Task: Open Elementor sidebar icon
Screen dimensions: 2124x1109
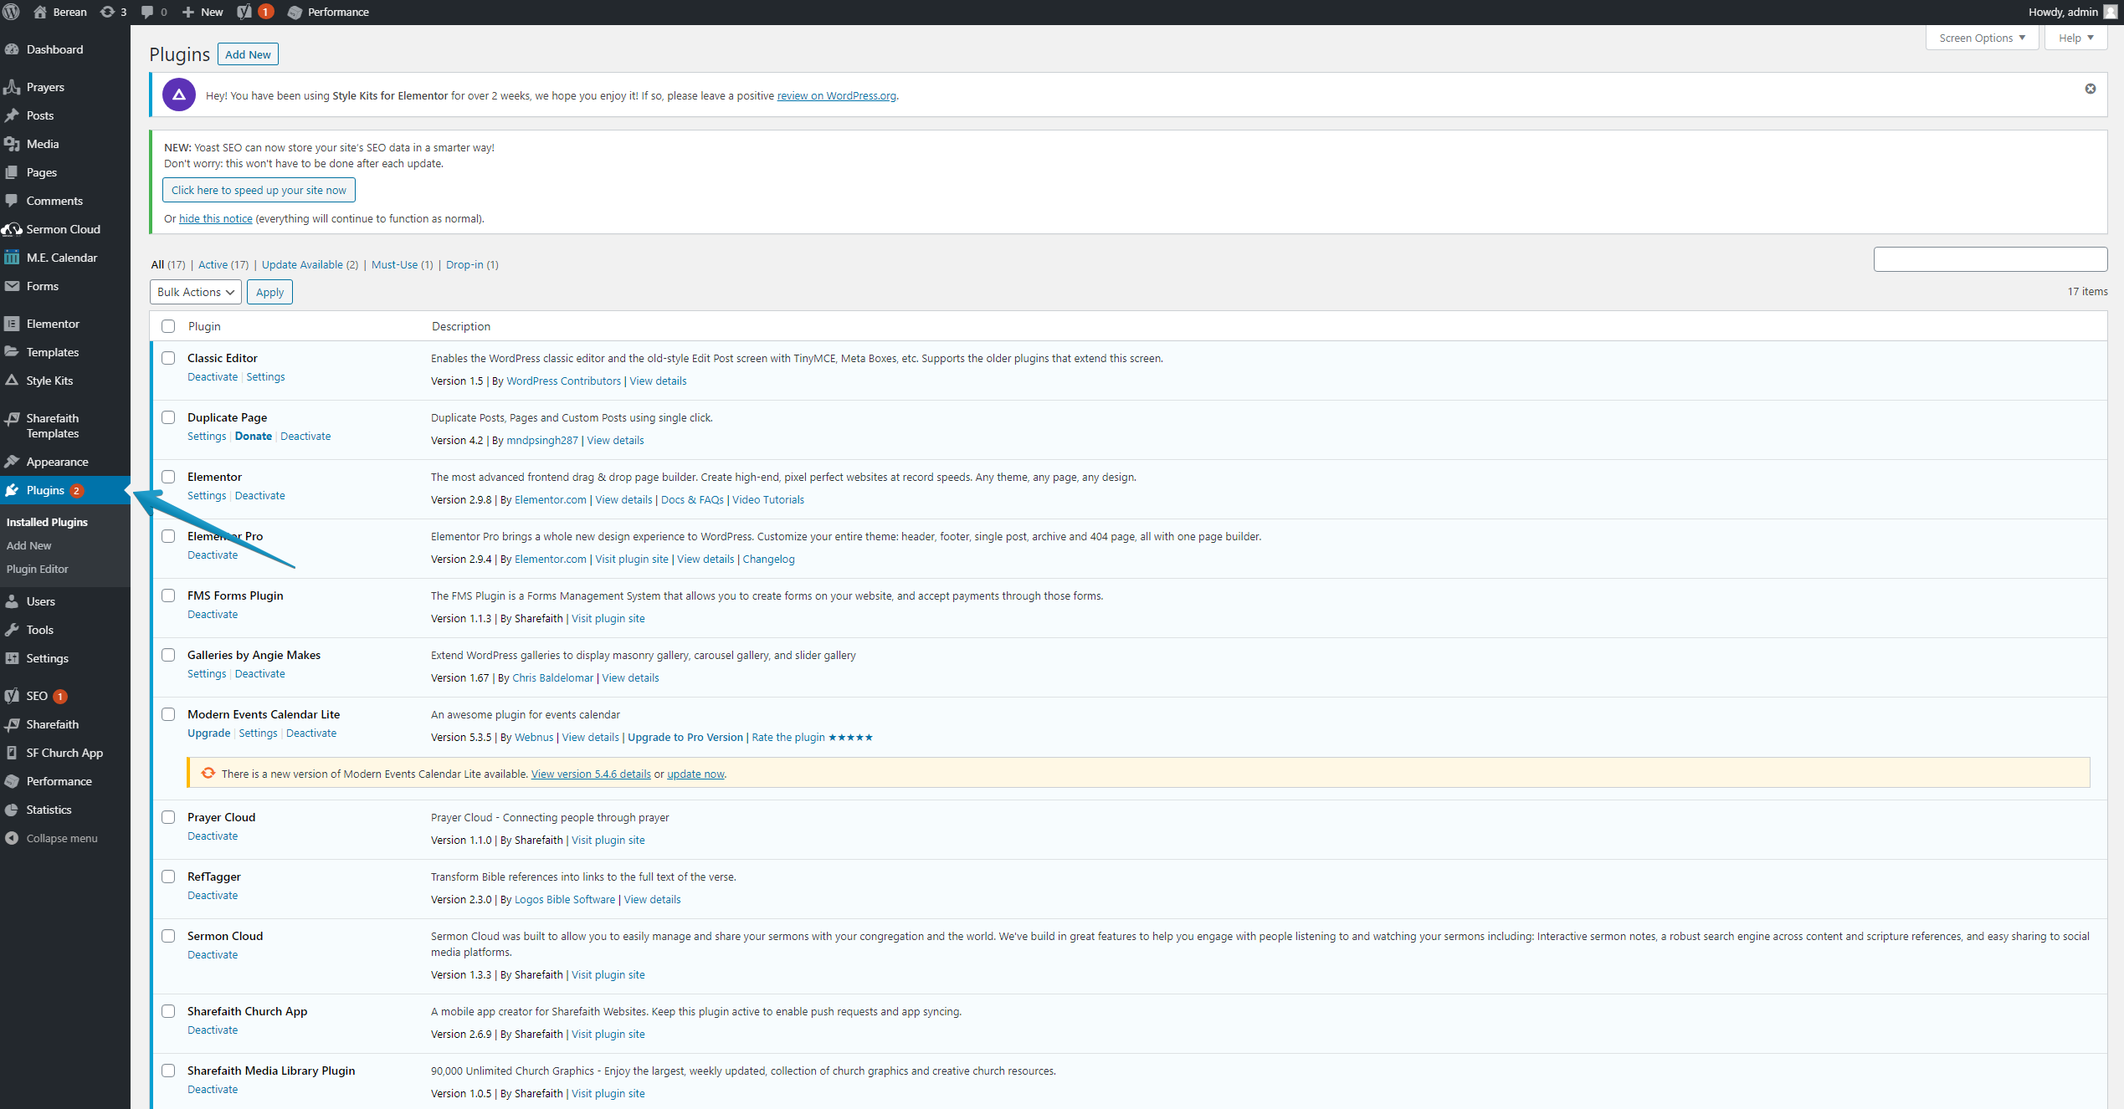Action: [x=12, y=324]
